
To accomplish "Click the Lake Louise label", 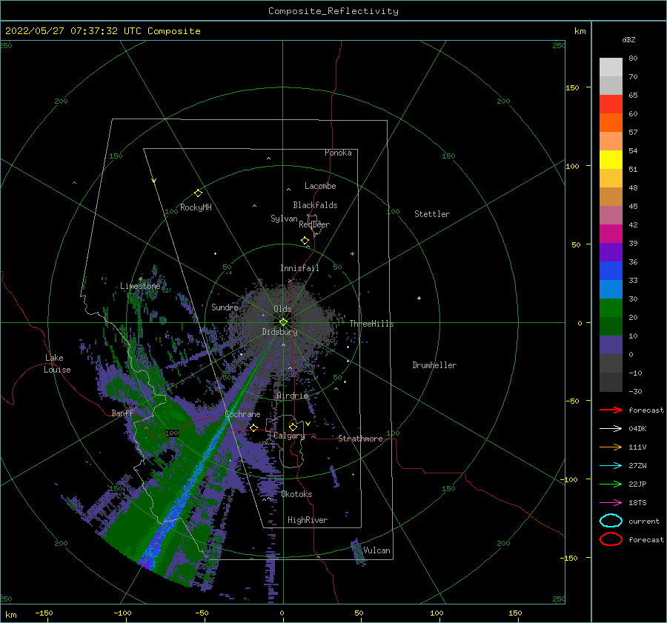I will coord(57,364).
